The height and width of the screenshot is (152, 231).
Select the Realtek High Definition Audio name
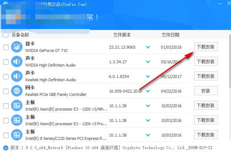(x=50, y=80)
